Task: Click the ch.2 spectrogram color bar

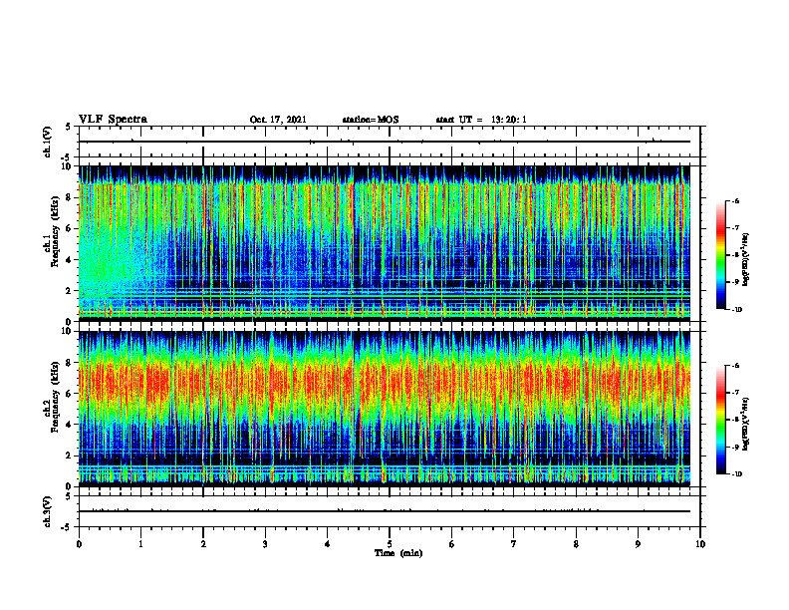Action: click(720, 420)
